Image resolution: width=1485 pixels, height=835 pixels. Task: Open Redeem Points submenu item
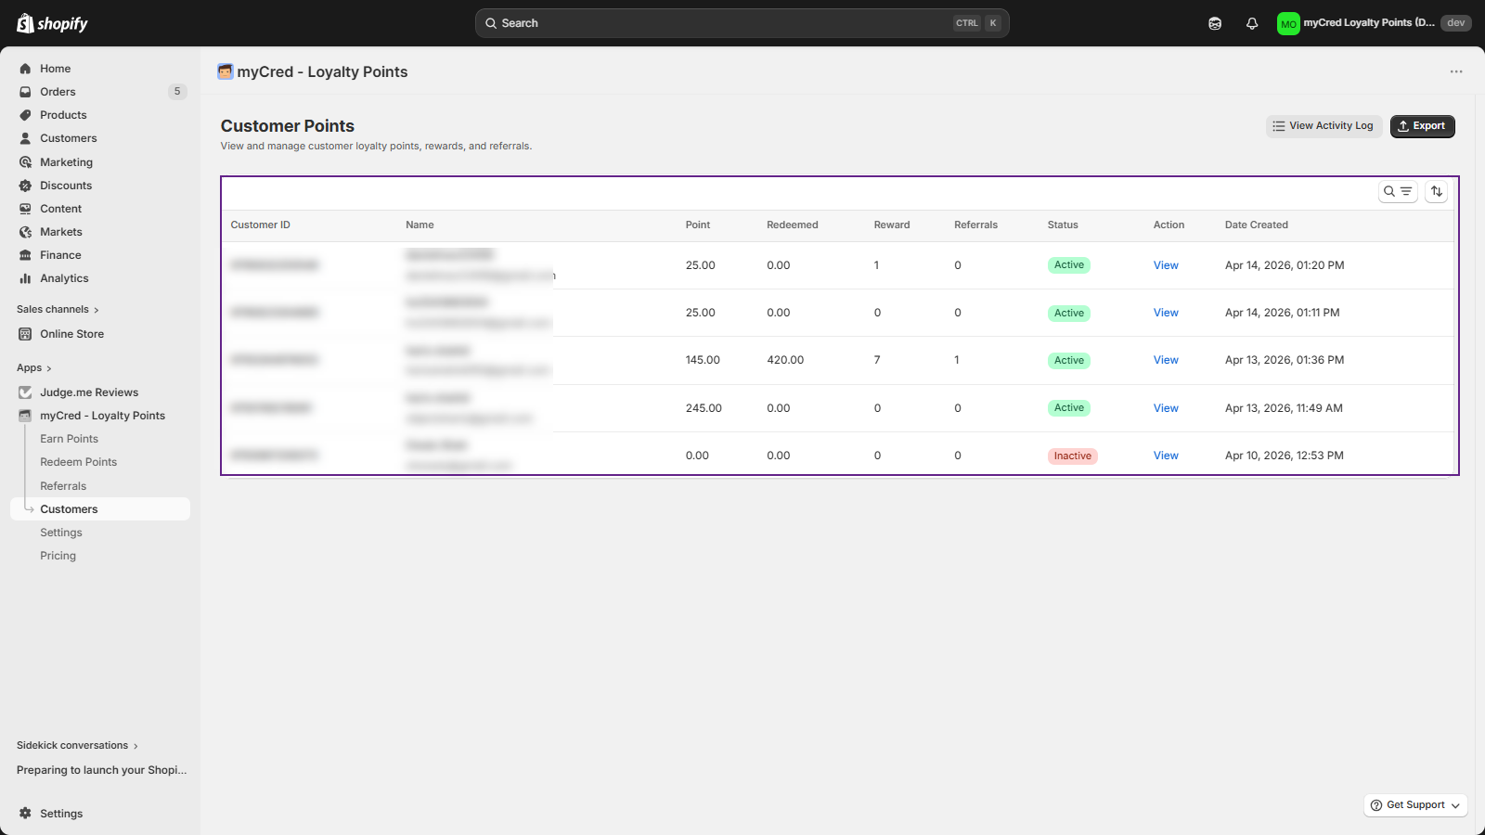[79, 462]
